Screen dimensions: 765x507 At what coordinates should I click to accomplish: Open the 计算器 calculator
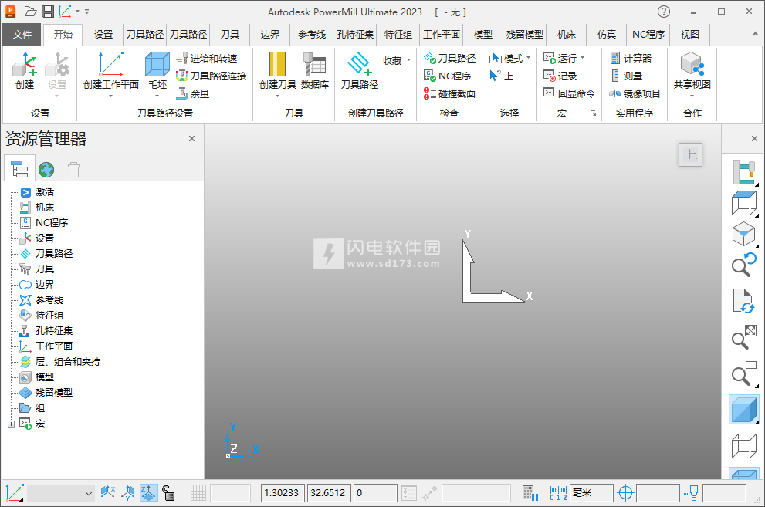tap(631, 59)
